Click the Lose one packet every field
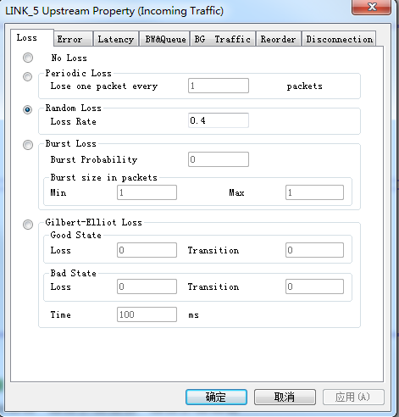The width and height of the screenshot is (399, 417). (x=219, y=86)
